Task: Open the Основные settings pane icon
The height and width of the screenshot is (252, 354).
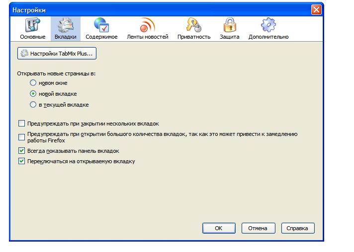Action: (32, 25)
